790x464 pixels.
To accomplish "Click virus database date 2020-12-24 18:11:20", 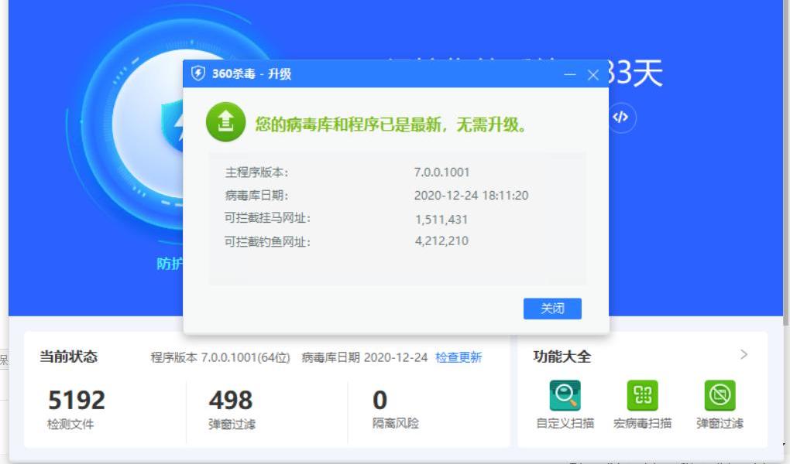I will tap(471, 195).
